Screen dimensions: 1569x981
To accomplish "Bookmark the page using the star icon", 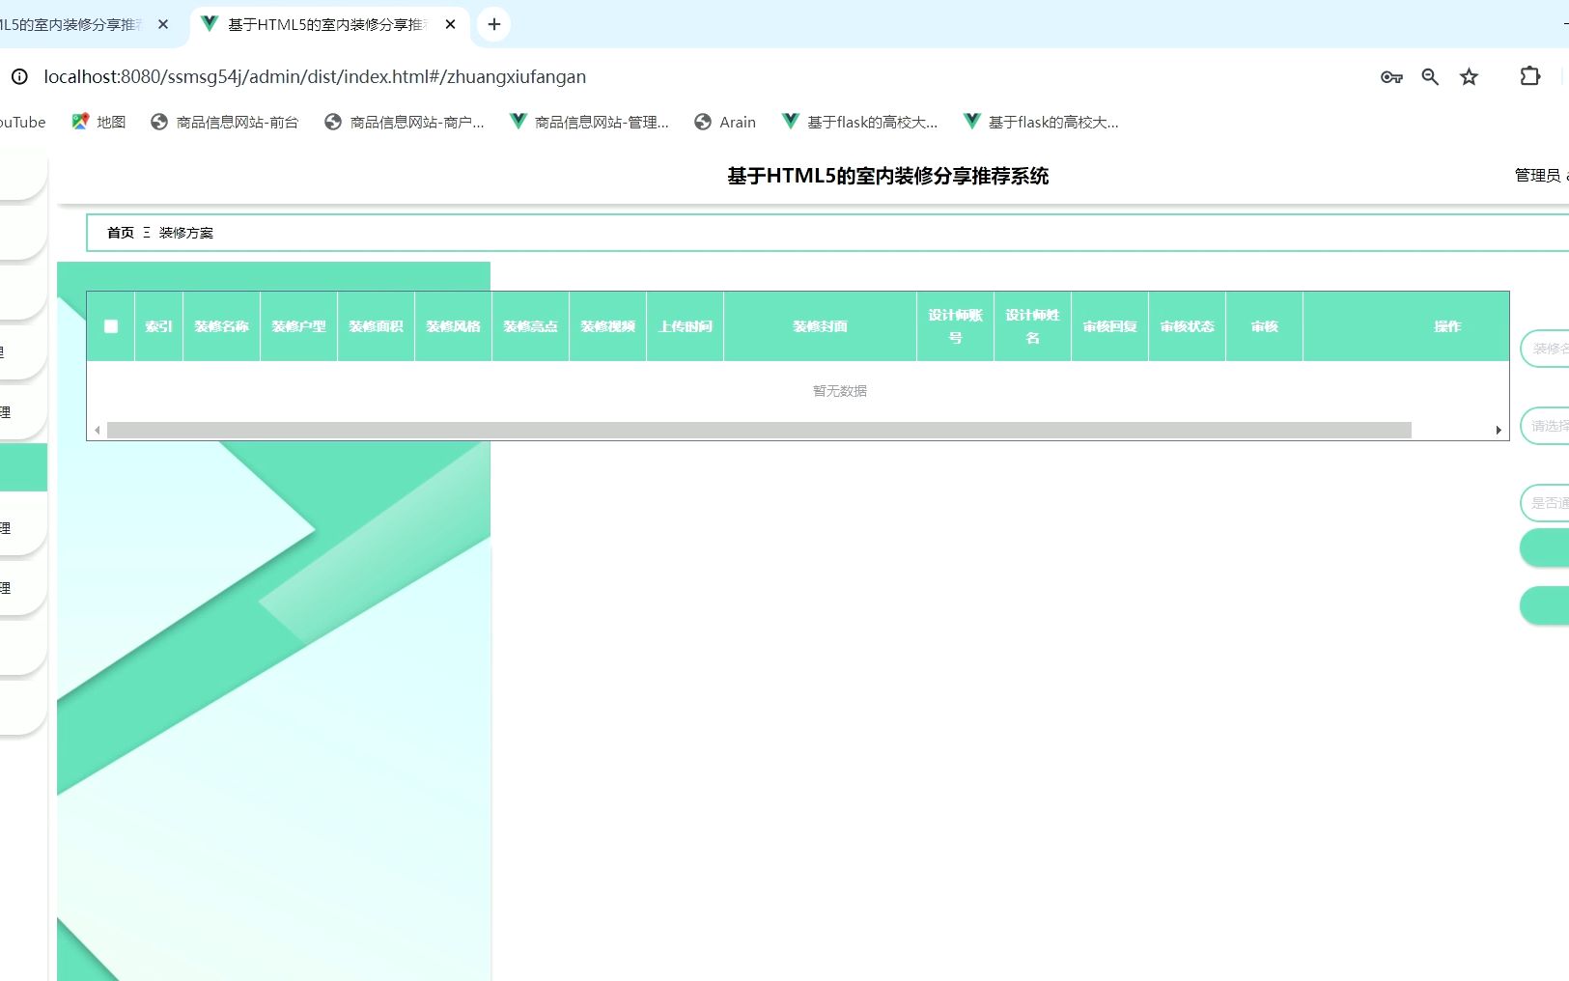I will (1469, 76).
